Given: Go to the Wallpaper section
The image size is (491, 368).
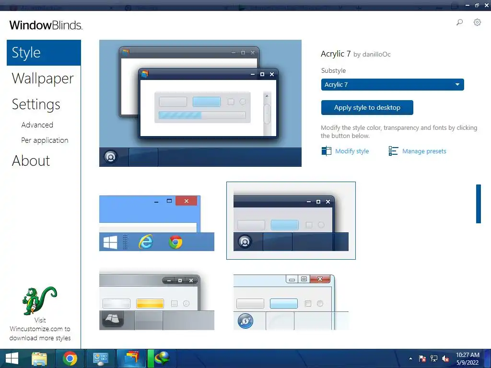Looking at the screenshot, I should click(x=43, y=78).
